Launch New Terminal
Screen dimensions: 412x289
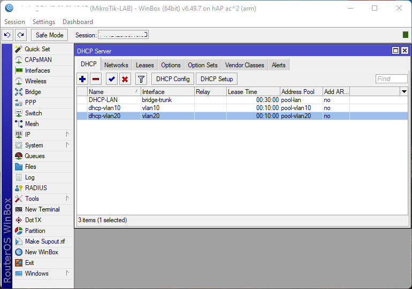point(43,209)
